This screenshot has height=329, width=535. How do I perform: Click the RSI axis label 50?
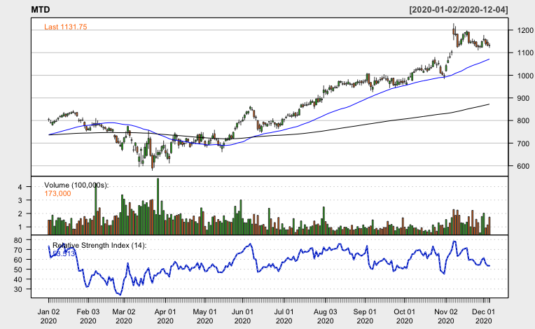click(x=18, y=269)
